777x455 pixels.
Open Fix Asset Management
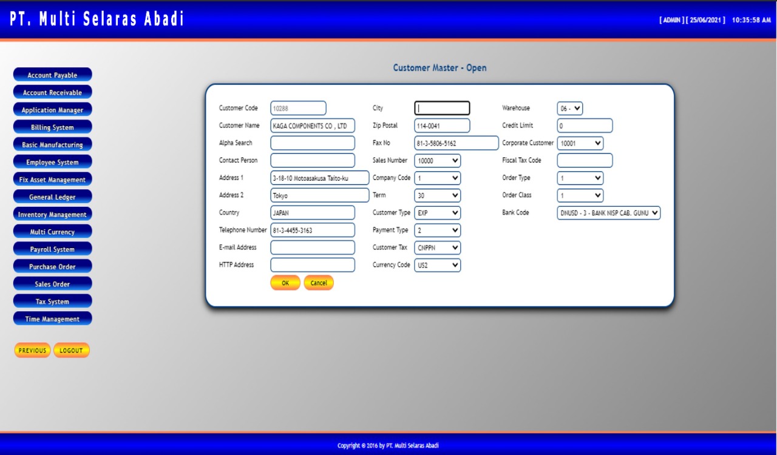pyautogui.click(x=52, y=180)
